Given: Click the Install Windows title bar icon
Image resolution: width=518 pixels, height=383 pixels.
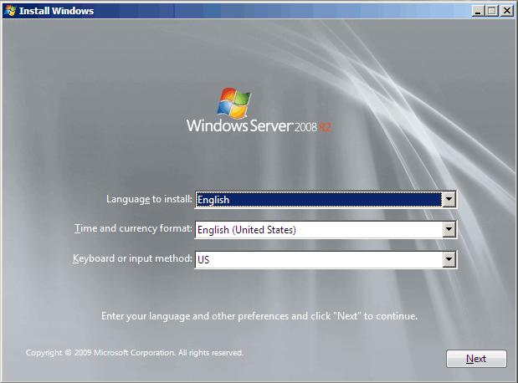Looking at the screenshot, I should point(10,11).
